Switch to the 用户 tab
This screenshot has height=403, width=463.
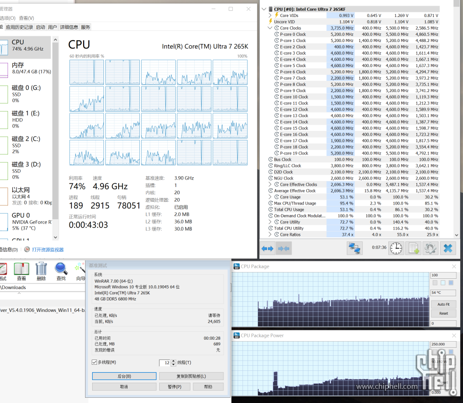[52, 27]
